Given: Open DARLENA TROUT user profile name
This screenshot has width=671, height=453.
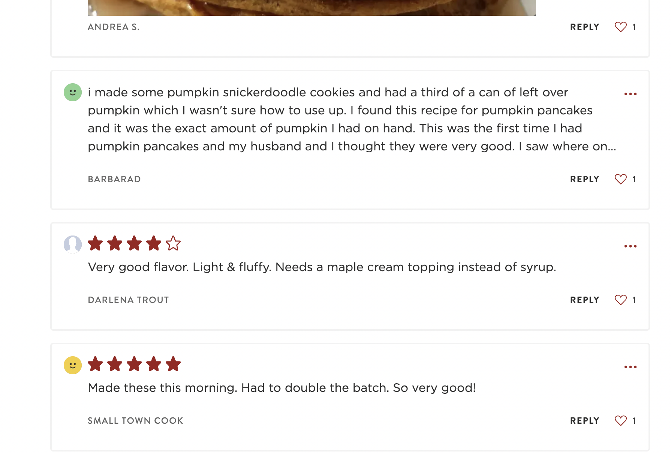Looking at the screenshot, I should tap(128, 300).
